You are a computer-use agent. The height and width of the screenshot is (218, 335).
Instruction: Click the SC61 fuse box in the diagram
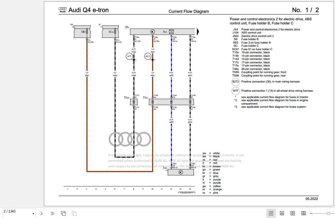point(110,32)
